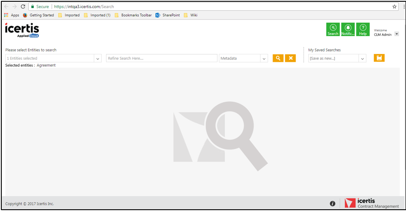
Task: Click the info icon in footer
Action: (x=332, y=204)
